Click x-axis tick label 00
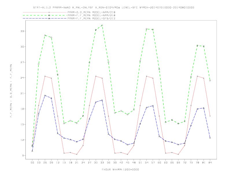Image resolution: width=229 pixels, height=177 pixels. pyautogui.click(x=32, y=163)
